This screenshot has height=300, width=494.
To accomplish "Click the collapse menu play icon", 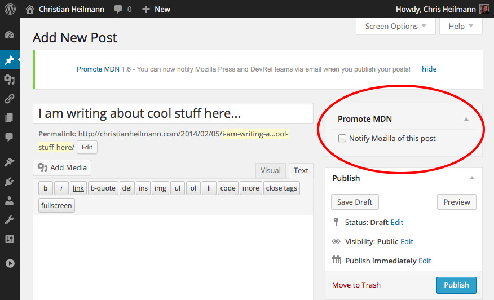I will [10, 263].
